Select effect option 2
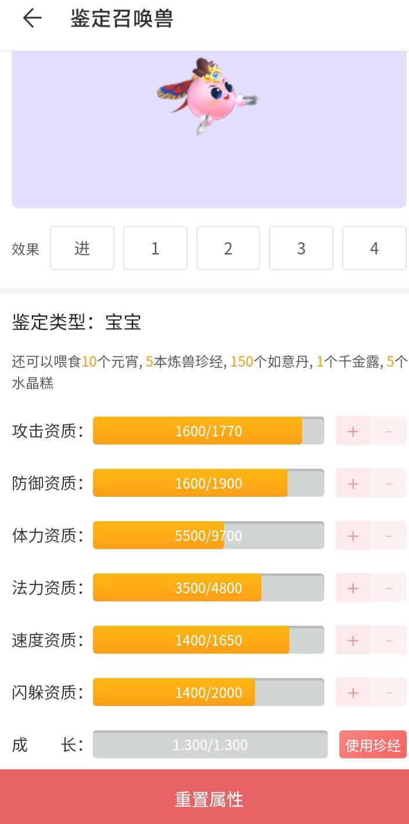The width and height of the screenshot is (409, 824). coord(228,248)
